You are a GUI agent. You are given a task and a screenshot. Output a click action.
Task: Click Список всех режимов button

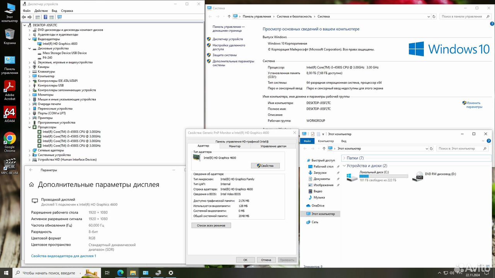[x=211, y=225]
